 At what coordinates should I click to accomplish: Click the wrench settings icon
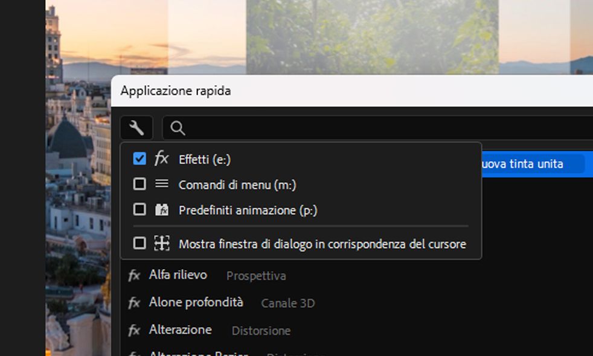point(136,128)
